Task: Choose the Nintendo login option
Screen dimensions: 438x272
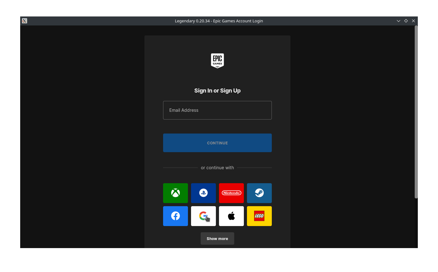Action: pyautogui.click(x=231, y=193)
